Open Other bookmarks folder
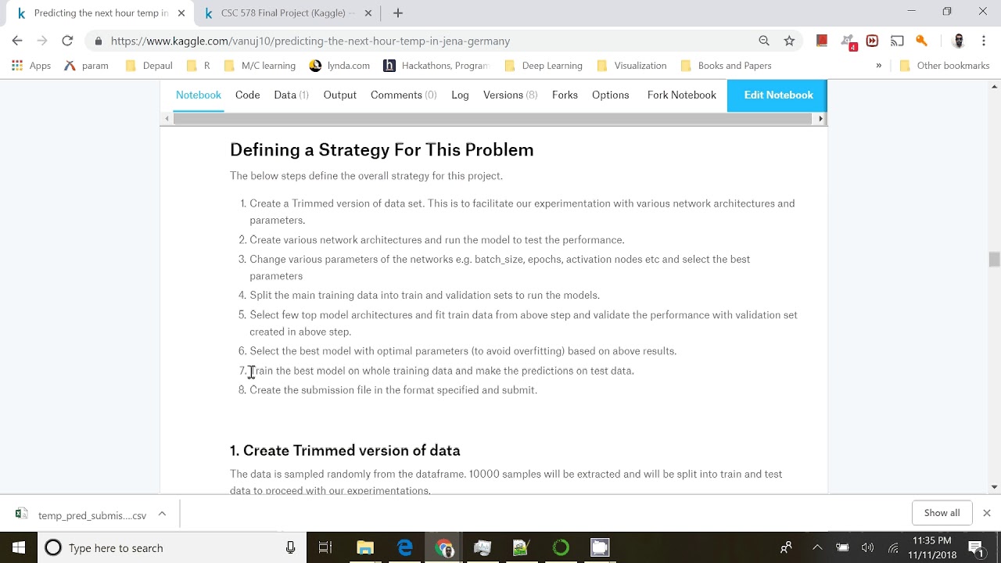Screen dimensions: 1001x563 pos(945,66)
